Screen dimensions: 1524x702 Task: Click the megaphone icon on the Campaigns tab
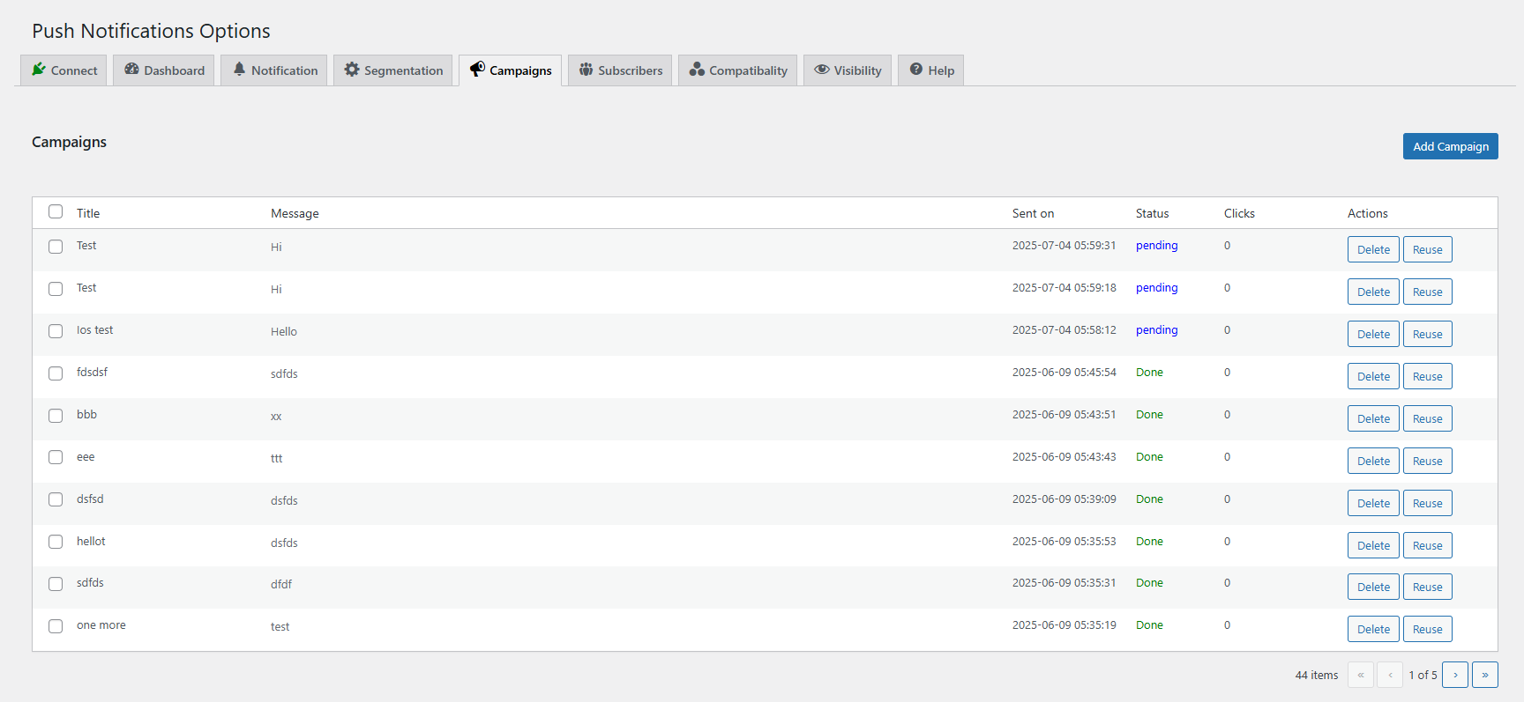[479, 70]
